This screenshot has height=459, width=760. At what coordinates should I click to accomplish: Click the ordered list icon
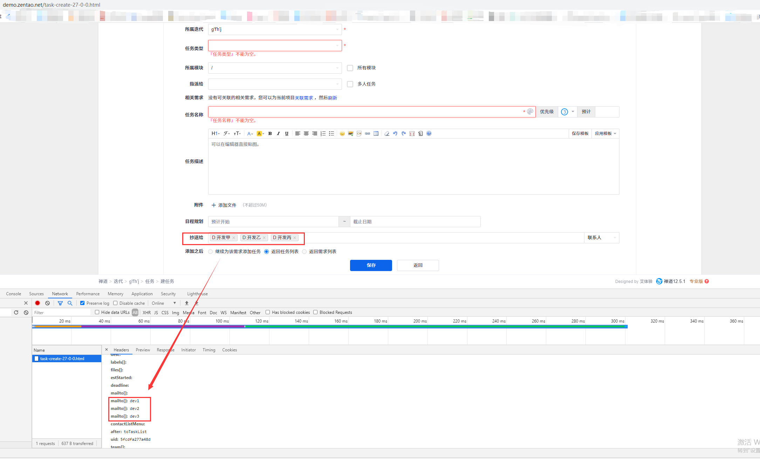click(323, 134)
